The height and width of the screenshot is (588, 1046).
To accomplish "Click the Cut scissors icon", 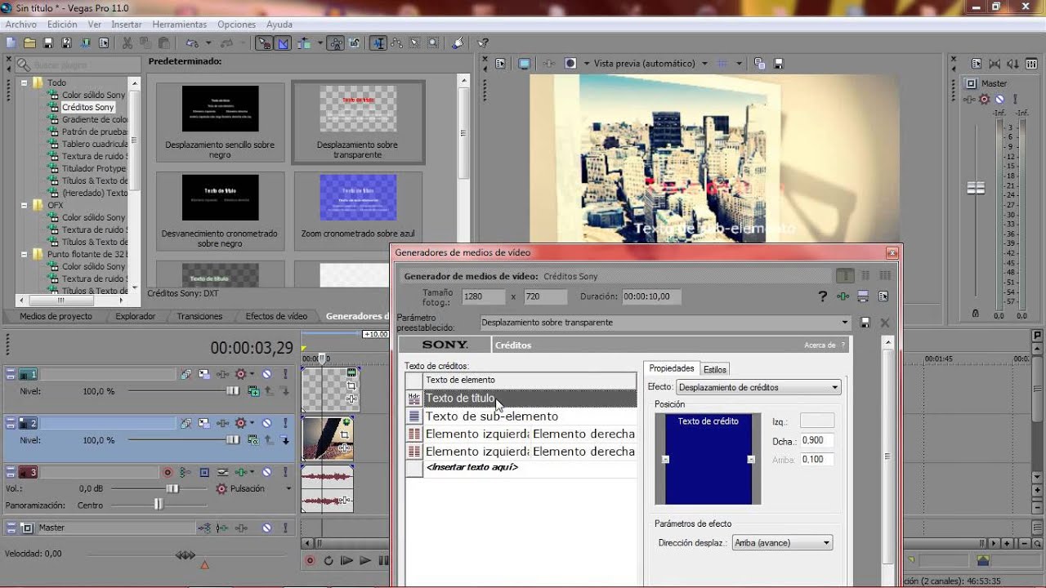I will click(x=127, y=42).
